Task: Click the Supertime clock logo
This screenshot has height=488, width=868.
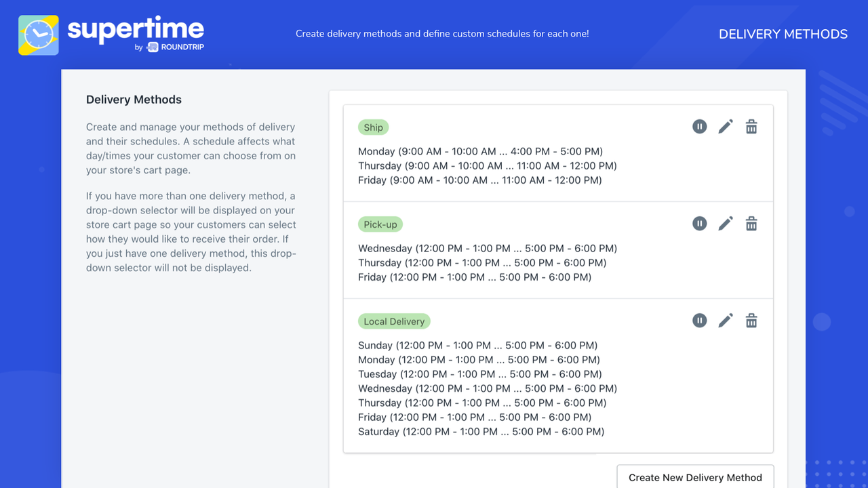Action: pyautogui.click(x=38, y=34)
